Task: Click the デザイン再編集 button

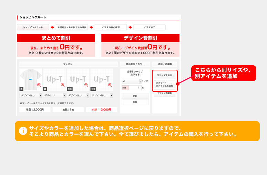Action: (x=164, y=93)
